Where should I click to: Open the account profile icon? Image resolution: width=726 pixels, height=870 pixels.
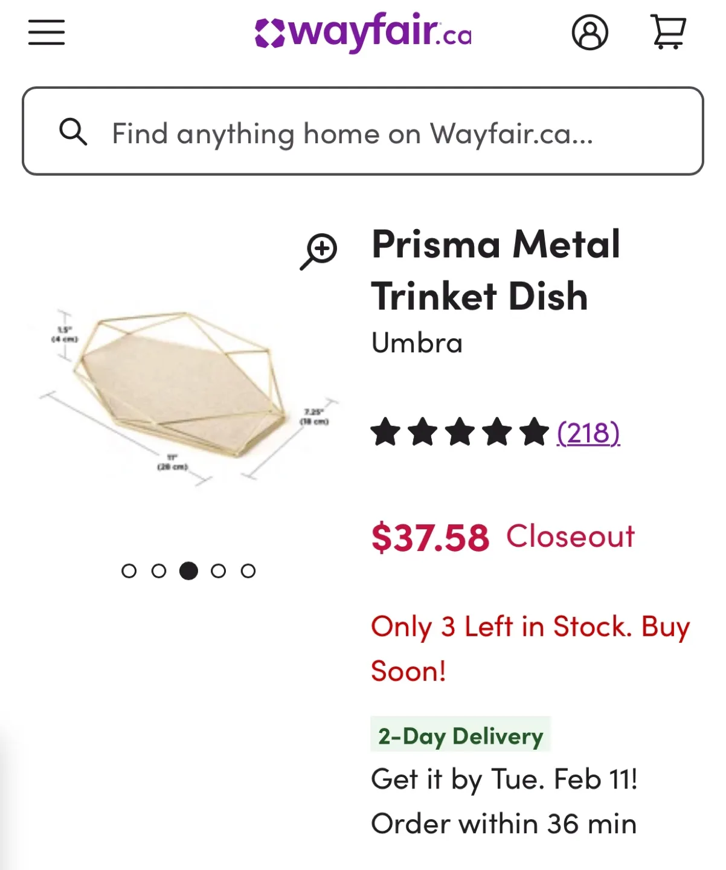pyautogui.click(x=589, y=32)
